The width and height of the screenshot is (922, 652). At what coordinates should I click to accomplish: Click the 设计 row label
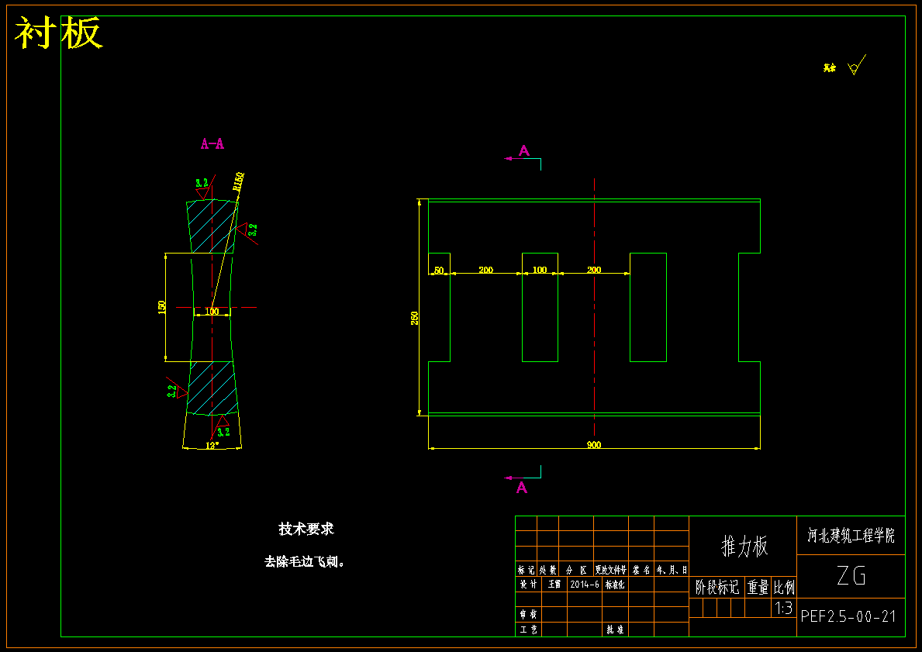(529, 585)
